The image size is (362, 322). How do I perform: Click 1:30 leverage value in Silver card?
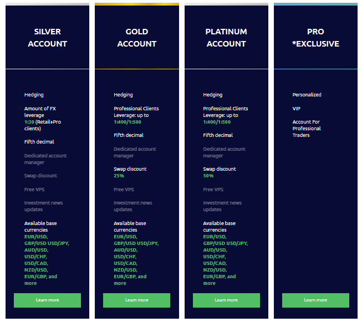click(29, 122)
